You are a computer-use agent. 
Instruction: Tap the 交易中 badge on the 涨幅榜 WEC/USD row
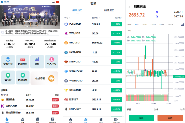[55, 106]
